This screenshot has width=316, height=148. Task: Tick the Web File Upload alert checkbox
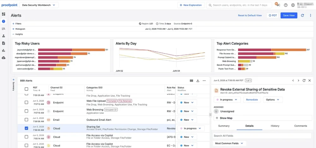click(27, 102)
